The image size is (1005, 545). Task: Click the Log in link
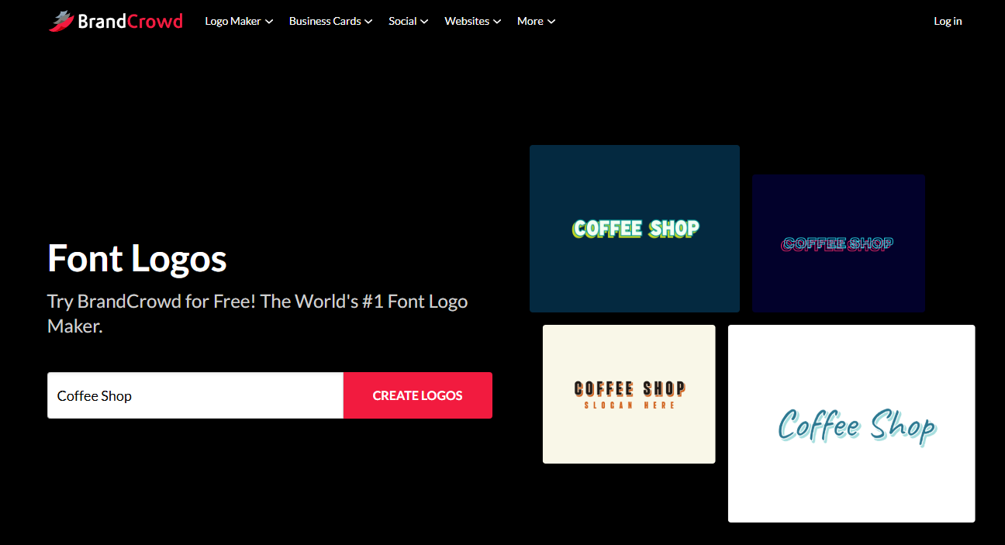pos(948,21)
